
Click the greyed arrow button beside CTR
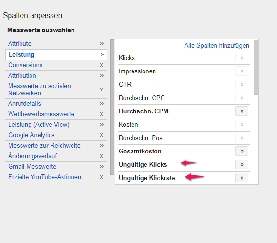pos(242,84)
